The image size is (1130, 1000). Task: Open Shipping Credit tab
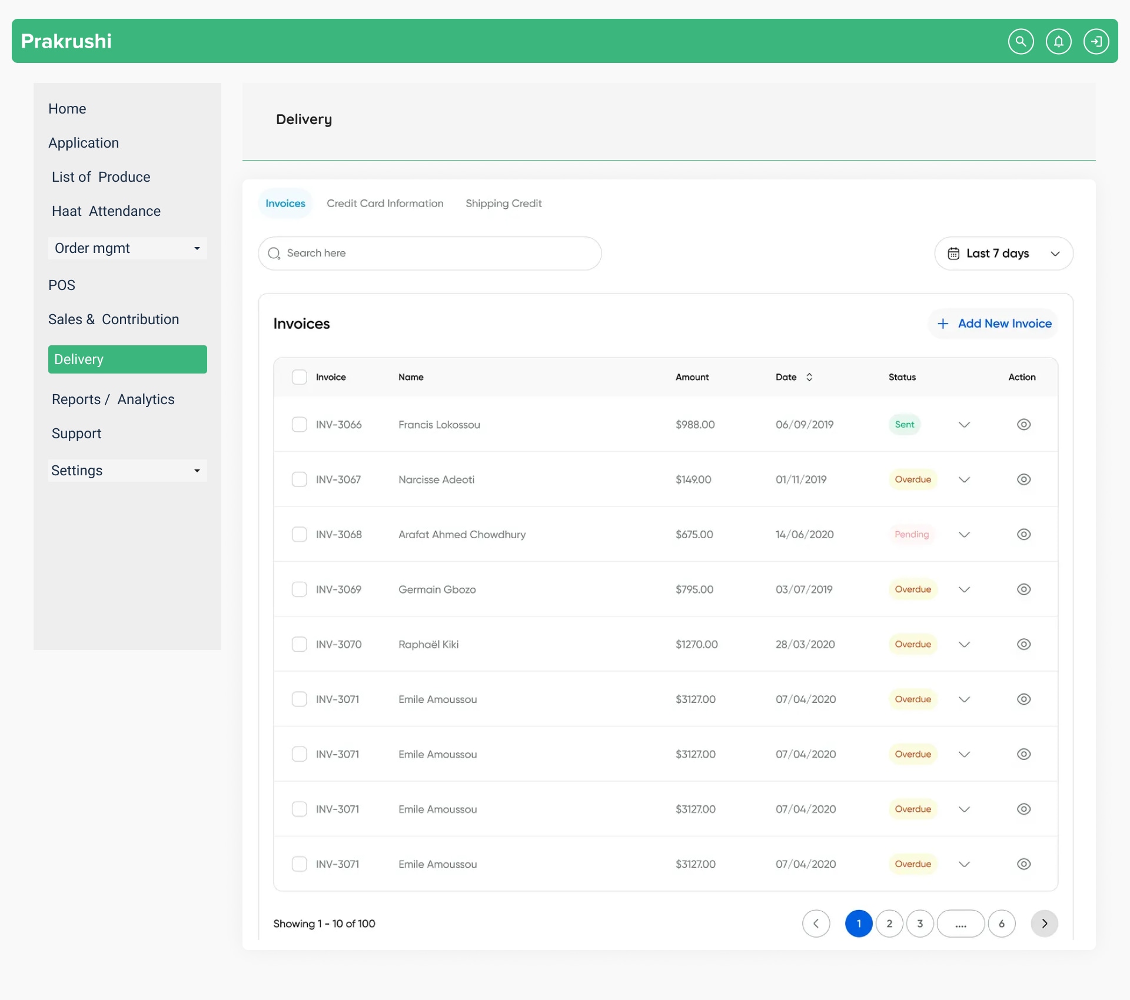pyautogui.click(x=503, y=204)
